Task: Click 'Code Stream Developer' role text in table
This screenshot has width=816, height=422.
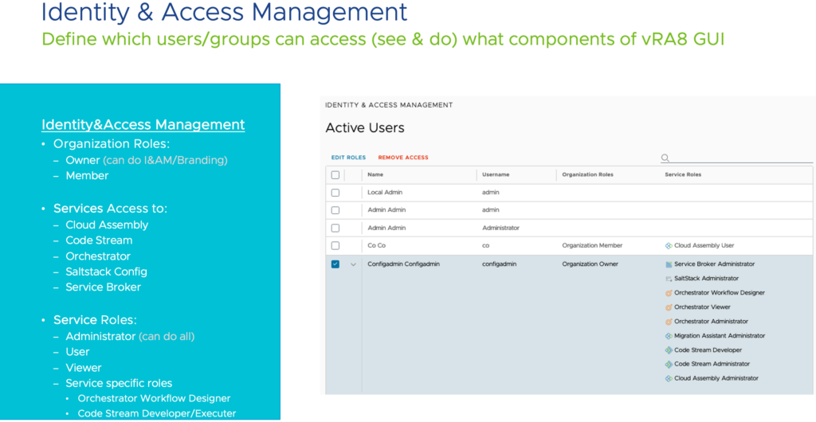Action: pyautogui.click(x=708, y=350)
